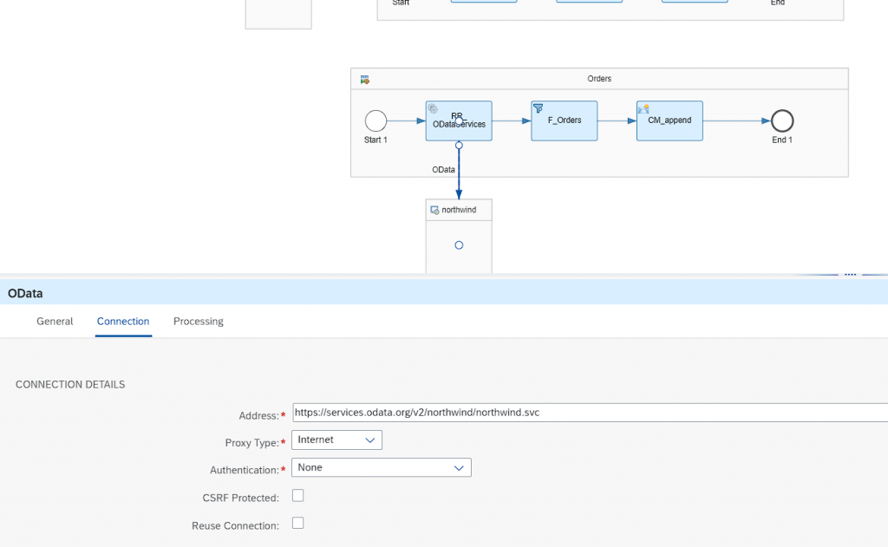Click the arrow from CM_append to End 1
The height and width of the screenshot is (547, 888).
(x=737, y=120)
